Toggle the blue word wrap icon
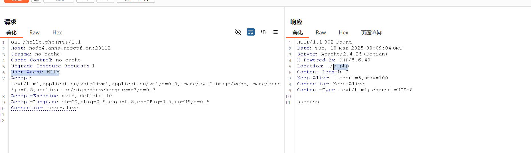 (x=250, y=32)
